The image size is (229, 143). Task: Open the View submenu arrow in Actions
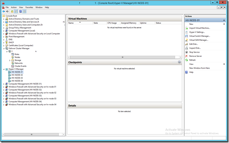[224, 64]
